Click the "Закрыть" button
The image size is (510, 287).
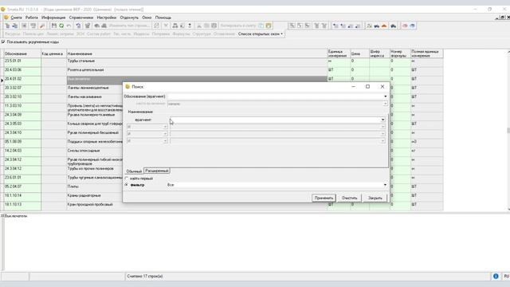(375, 198)
